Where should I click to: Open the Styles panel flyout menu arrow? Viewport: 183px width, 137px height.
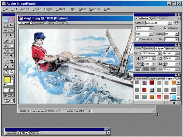click(x=179, y=78)
